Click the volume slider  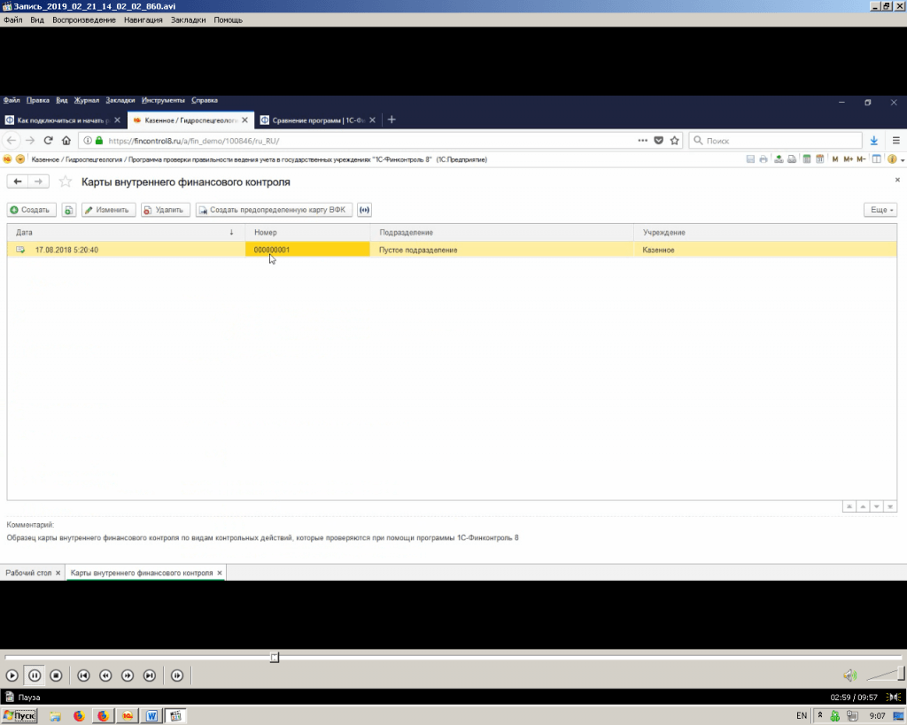click(x=884, y=675)
